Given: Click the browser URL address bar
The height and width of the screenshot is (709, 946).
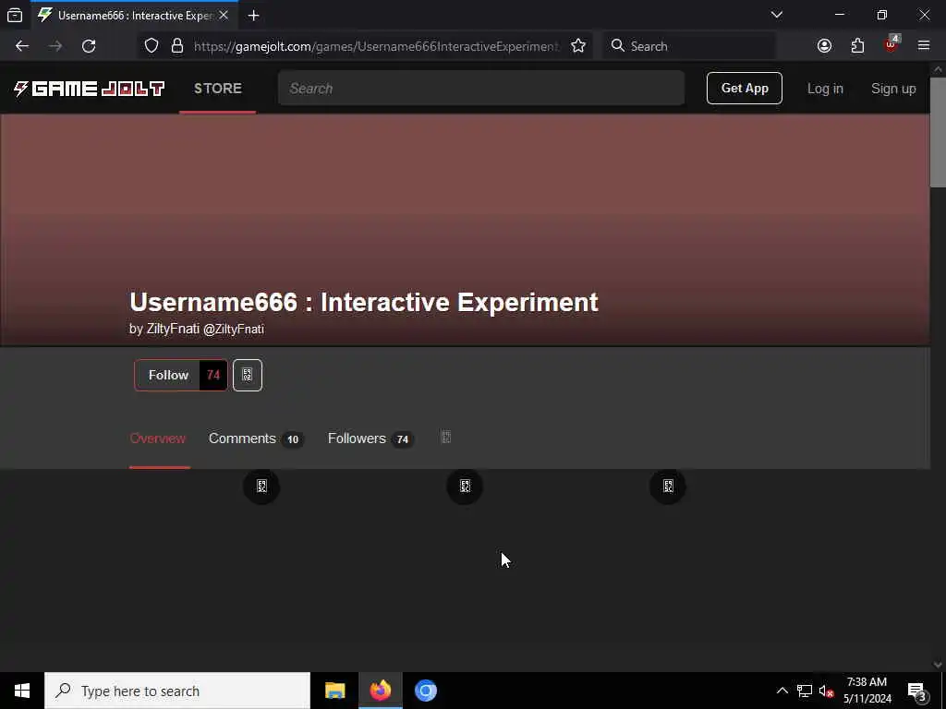Looking at the screenshot, I should coord(377,46).
